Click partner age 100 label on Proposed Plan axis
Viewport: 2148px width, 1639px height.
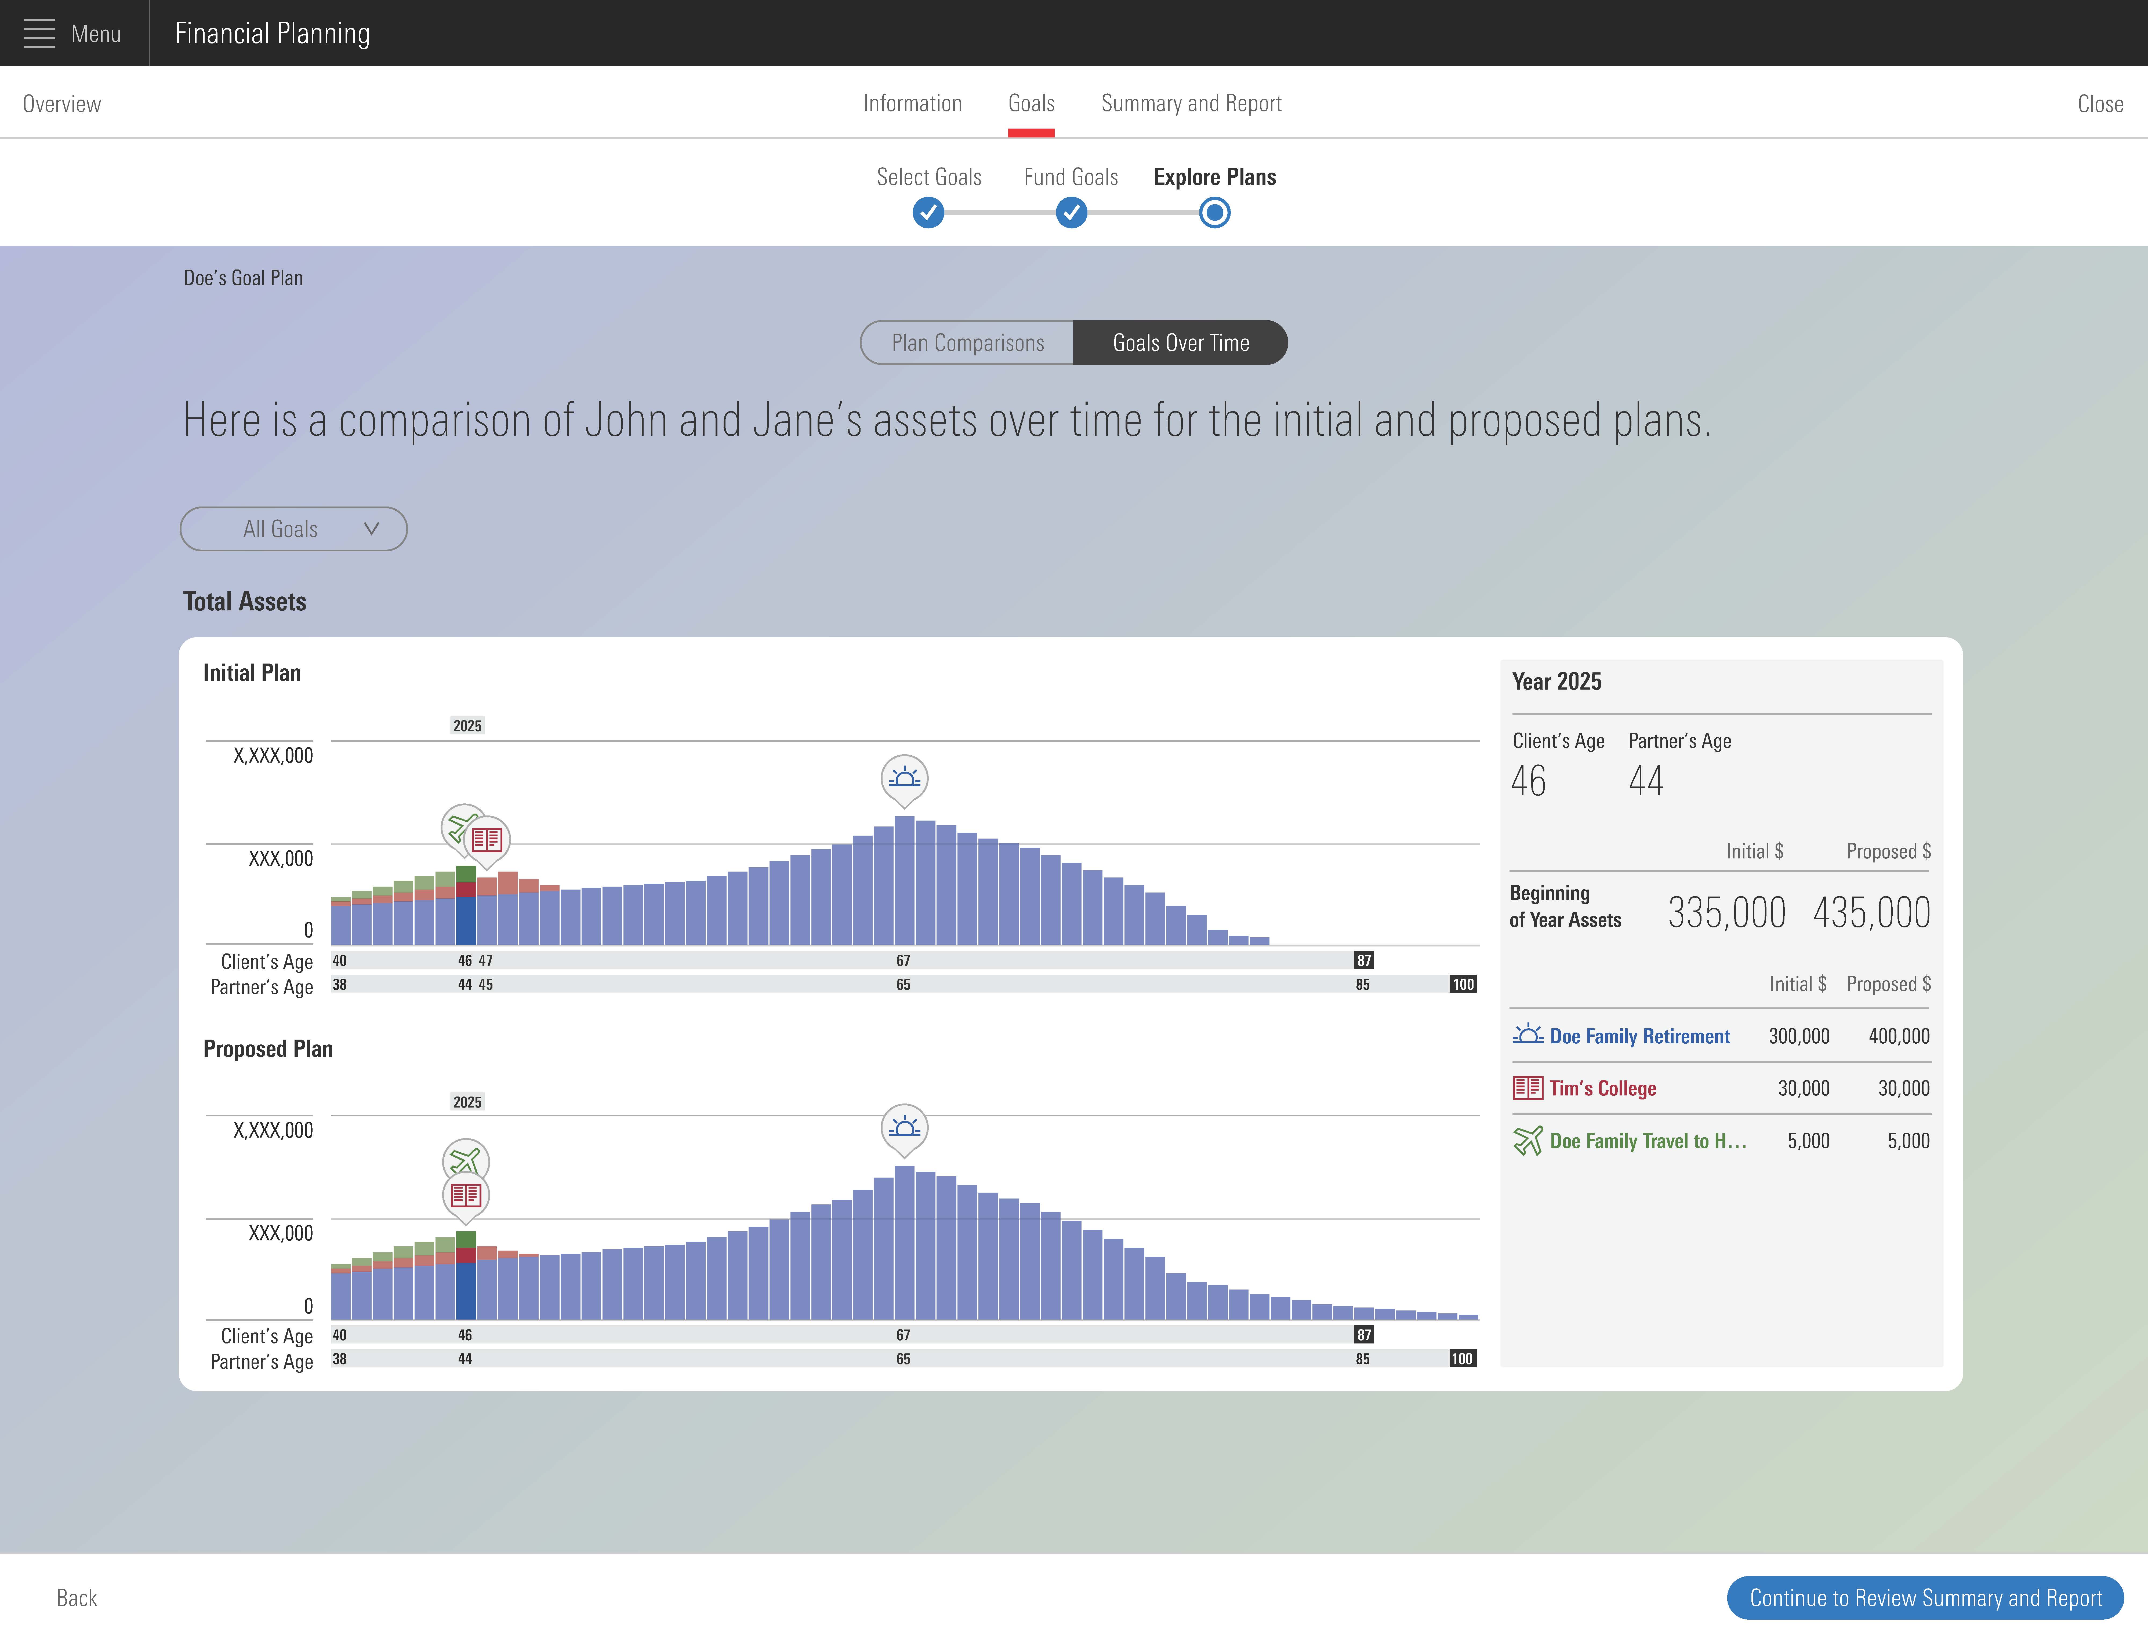[1462, 1359]
